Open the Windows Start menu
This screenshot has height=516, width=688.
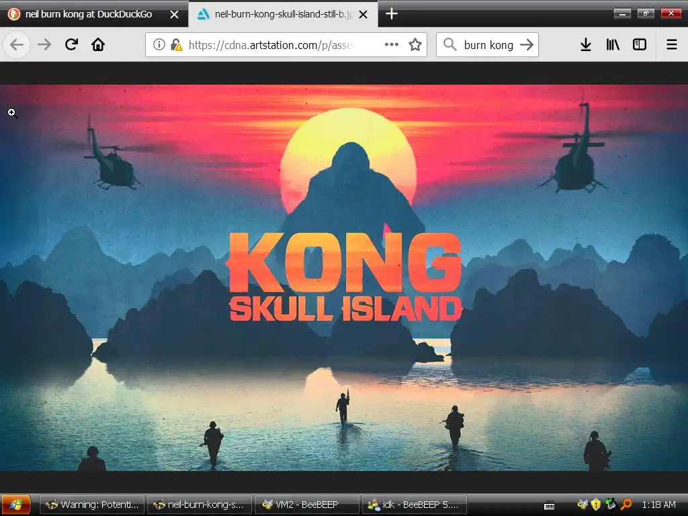[16, 505]
